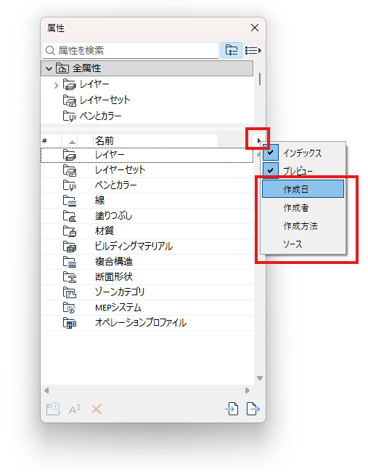The image size is (368, 472).
Task: Select 作成日 in the column menu
Action: click(x=303, y=189)
